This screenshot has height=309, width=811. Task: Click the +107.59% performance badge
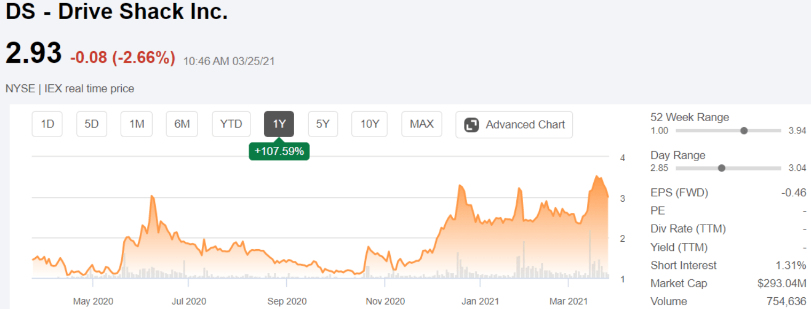click(279, 151)
